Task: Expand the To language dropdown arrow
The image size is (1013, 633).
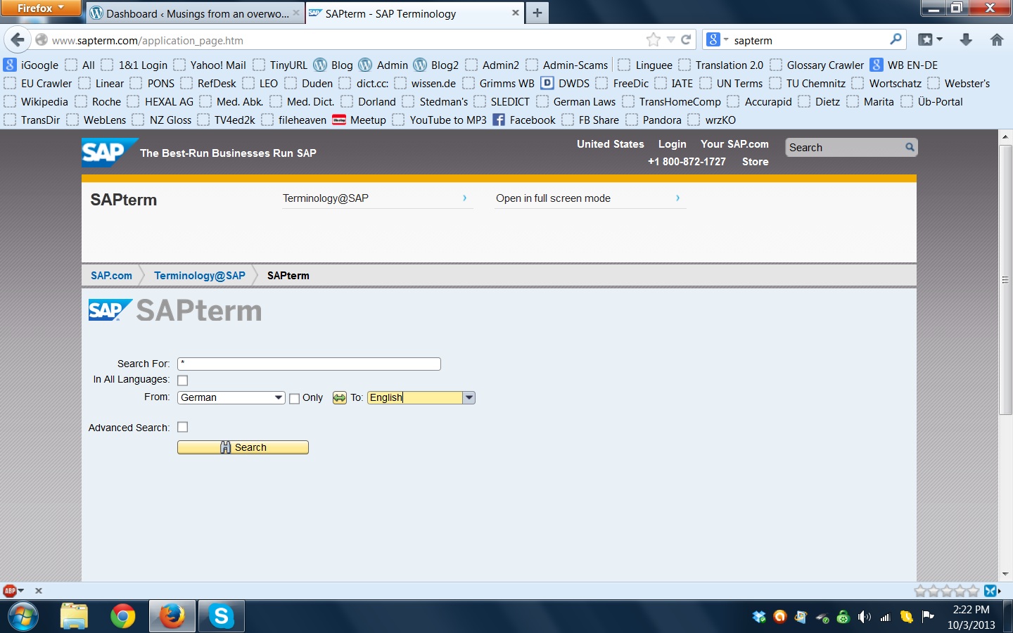Action: [x=469, y=398]
